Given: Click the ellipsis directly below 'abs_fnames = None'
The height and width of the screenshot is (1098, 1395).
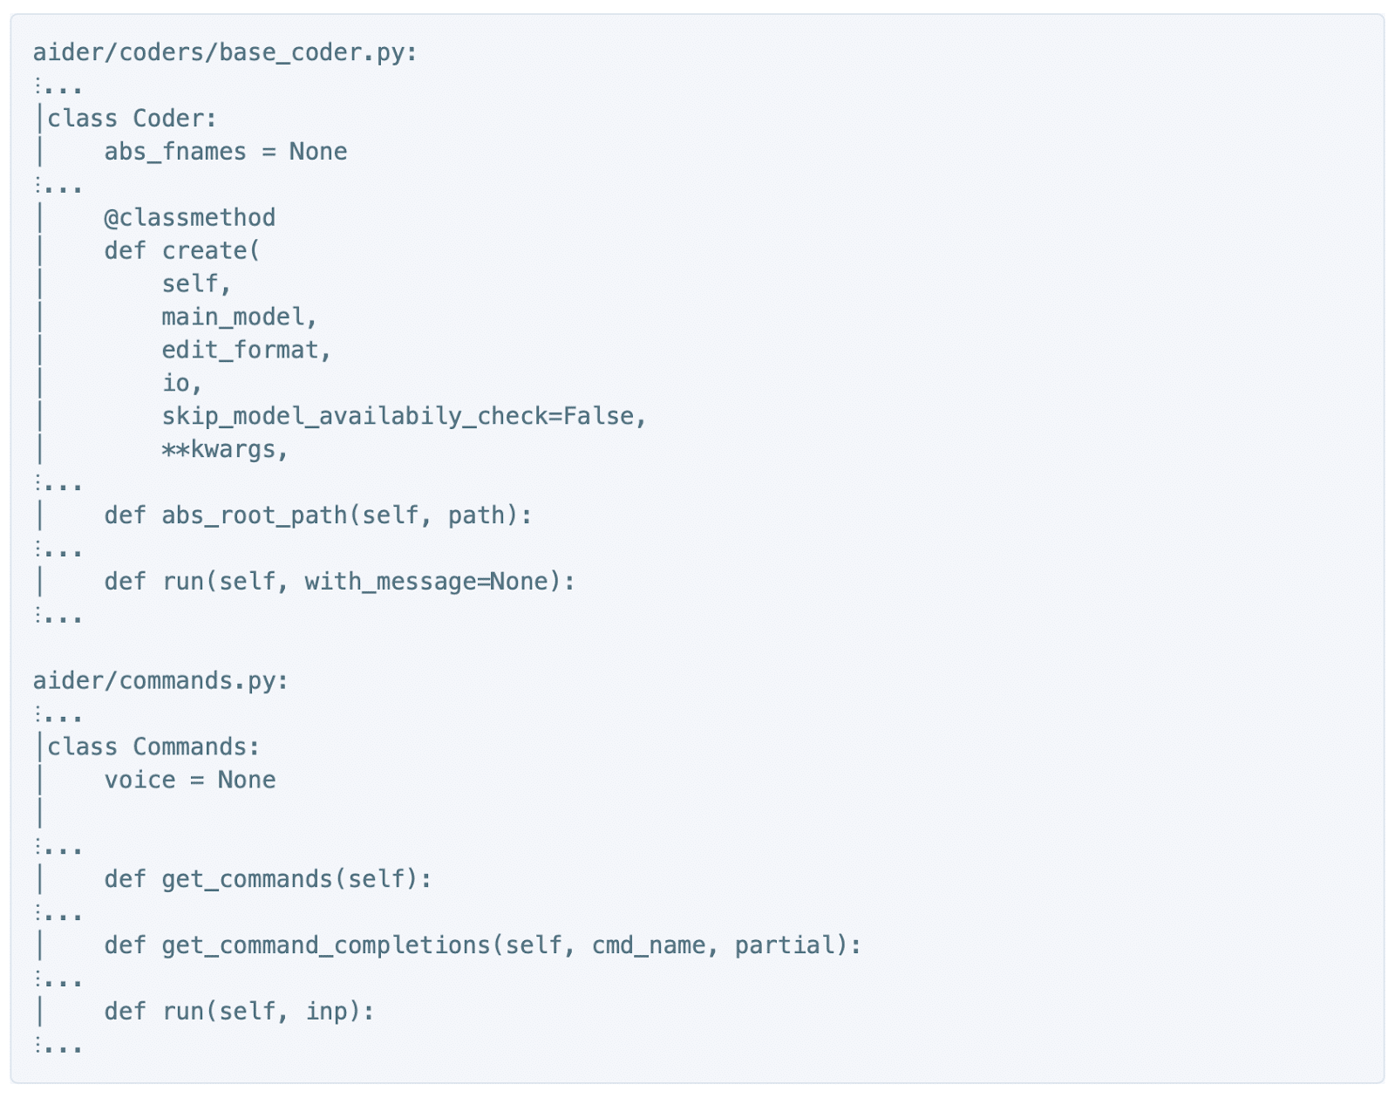Looking at the screenshot, I should tap(59, 186).
